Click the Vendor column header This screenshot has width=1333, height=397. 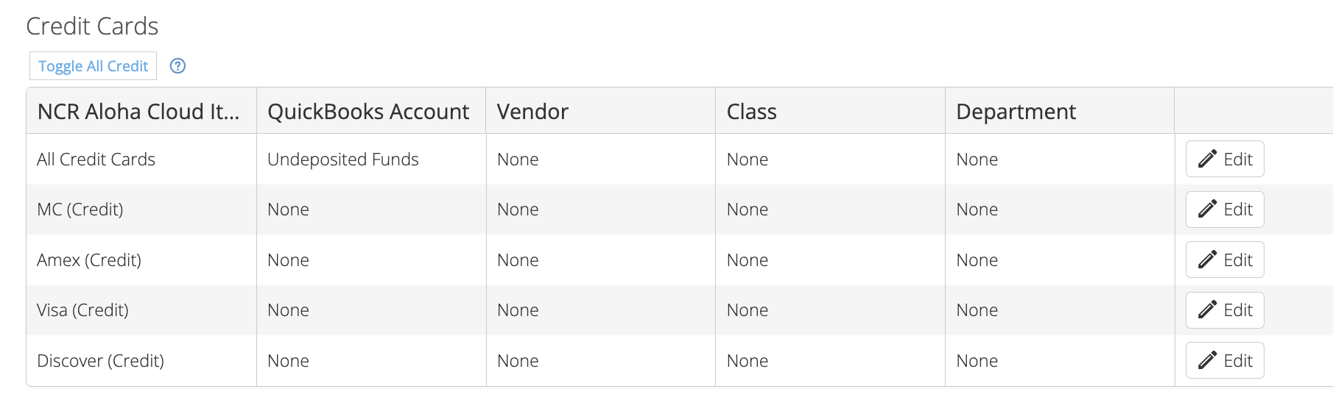coord(532,112)
